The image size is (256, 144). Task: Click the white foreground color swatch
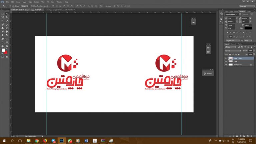click(x=3, y=50)
